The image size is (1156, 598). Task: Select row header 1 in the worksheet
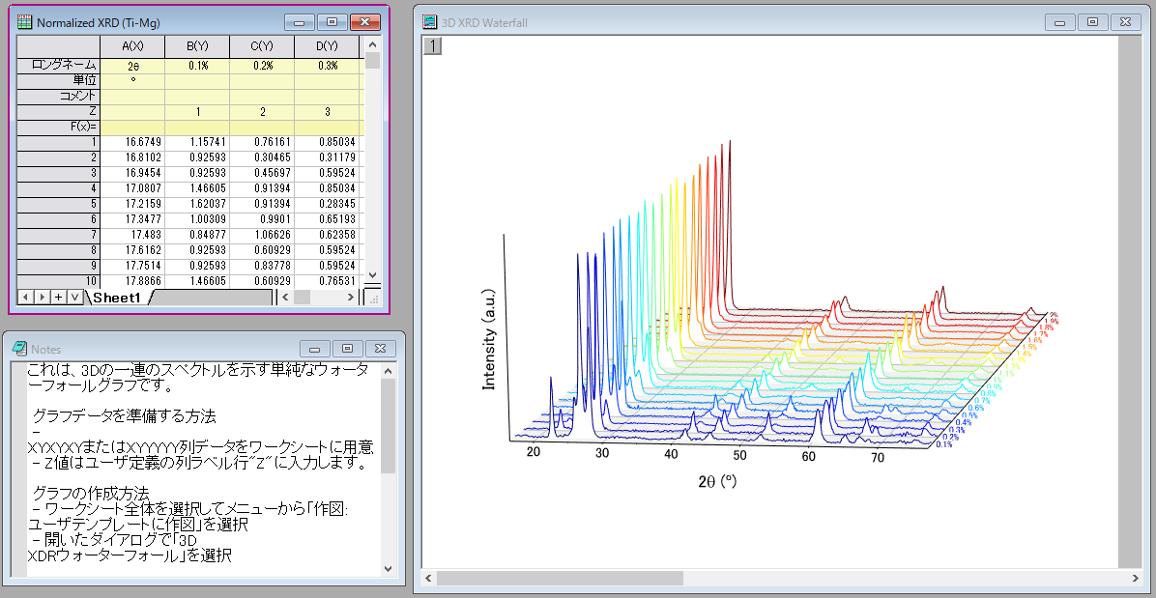click(x=58, y=142)
